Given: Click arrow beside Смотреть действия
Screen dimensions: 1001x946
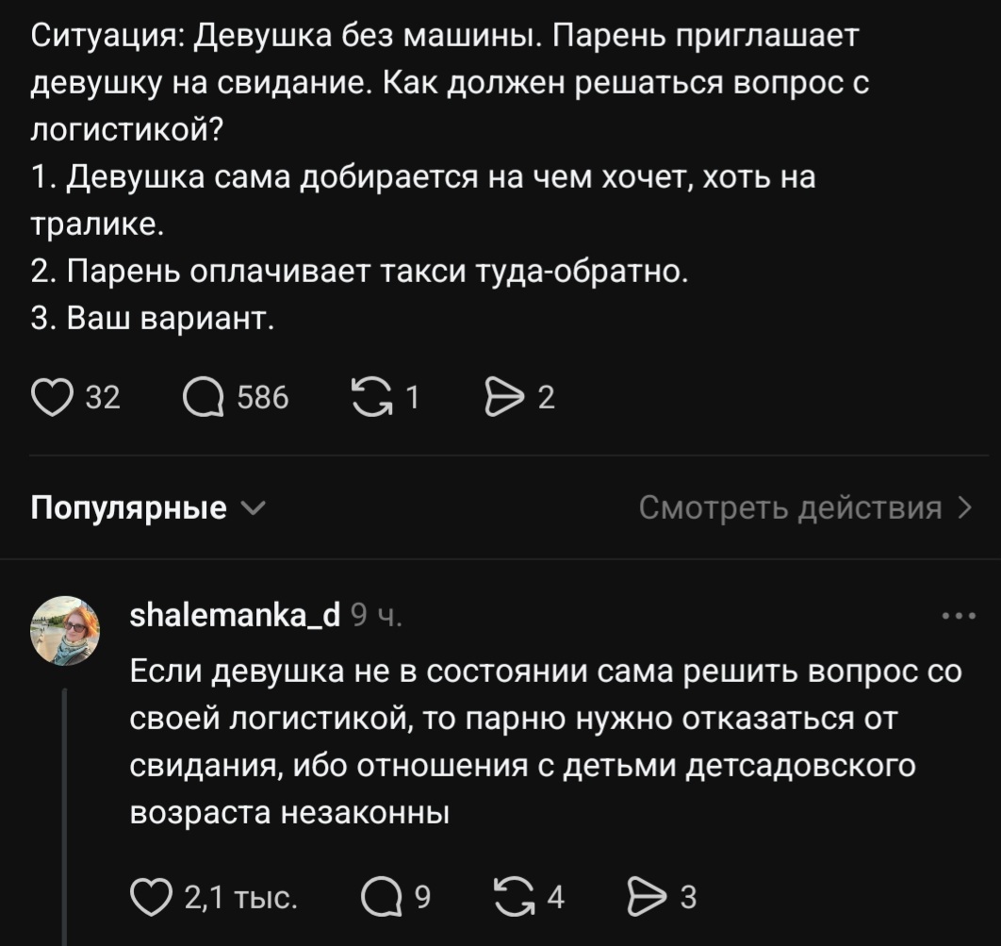Looking at the screenshot, I should pos(965,507).
